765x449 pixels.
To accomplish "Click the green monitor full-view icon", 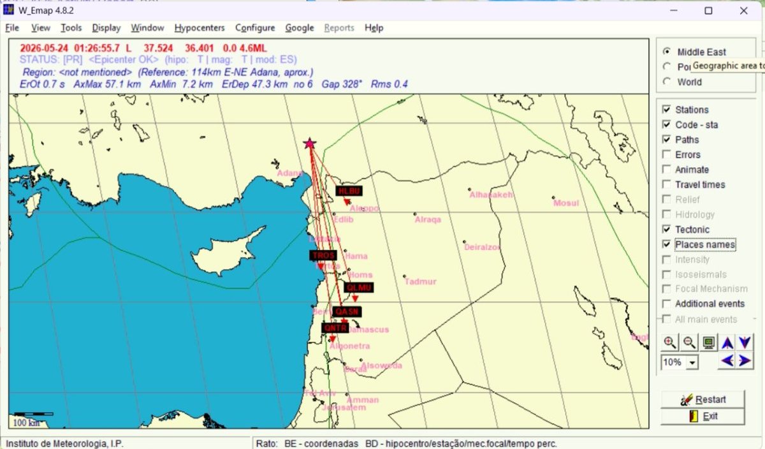I will pyautogui.click(x=708, y=342).
